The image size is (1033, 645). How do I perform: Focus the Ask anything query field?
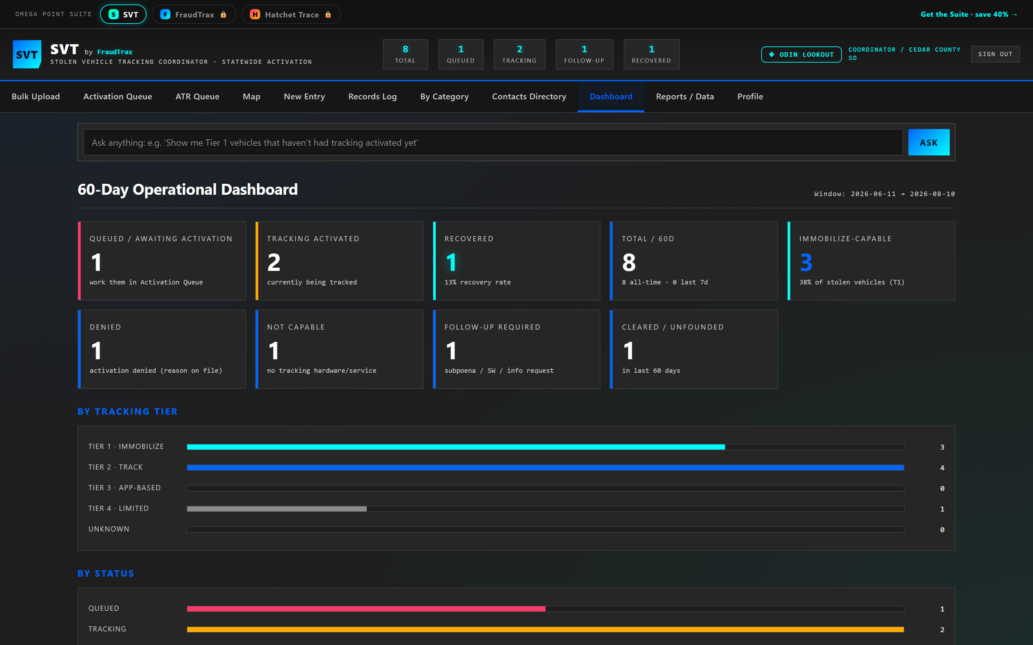click(493, 143)
